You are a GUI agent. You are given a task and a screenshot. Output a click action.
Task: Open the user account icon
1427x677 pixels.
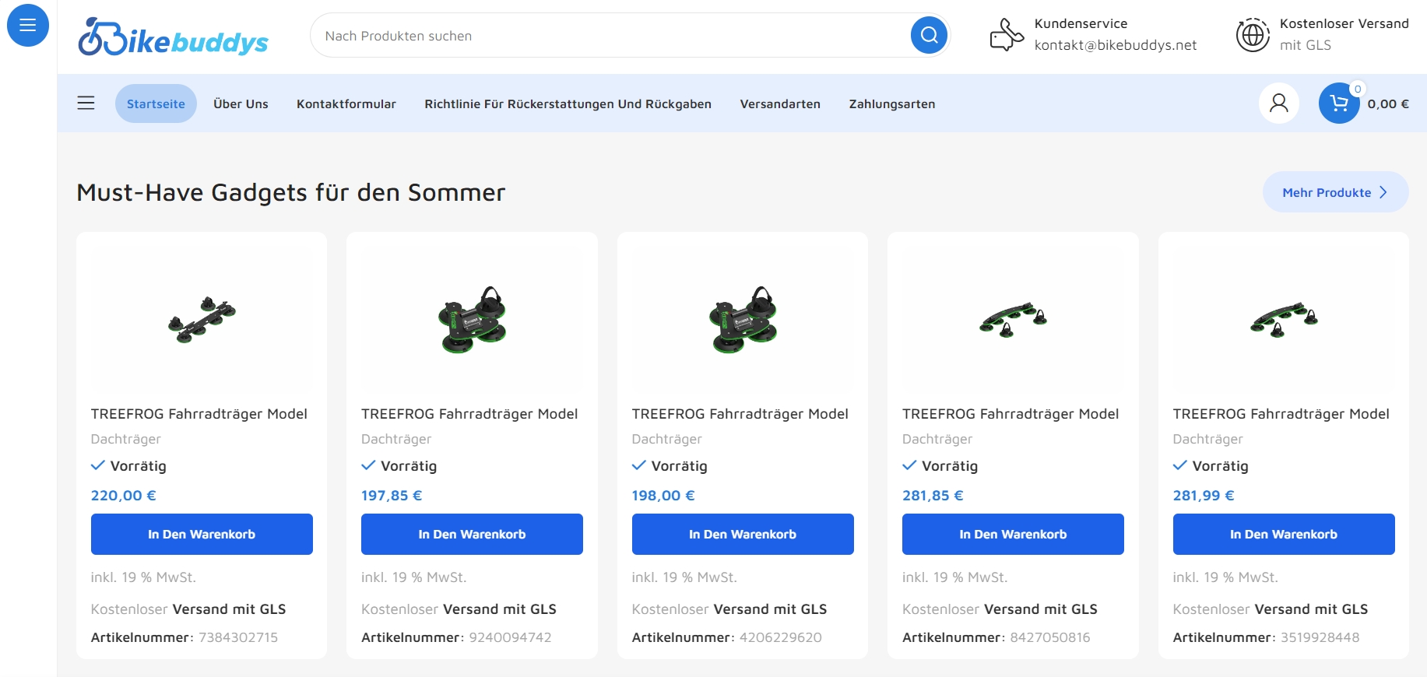pyautogui.click(x=1278, y=103)
